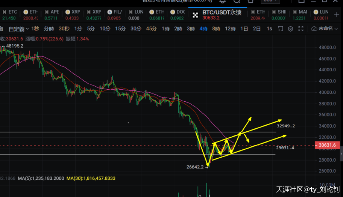
Task: Expand the 自定義 custom interval dropdown
Action: pyautogui.click(x=18, y=29)
